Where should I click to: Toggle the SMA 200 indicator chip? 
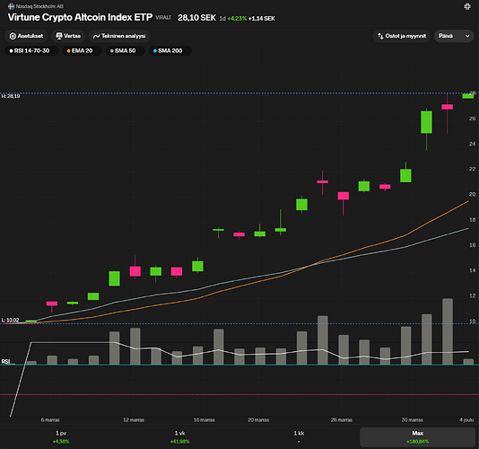pos(170,51)
